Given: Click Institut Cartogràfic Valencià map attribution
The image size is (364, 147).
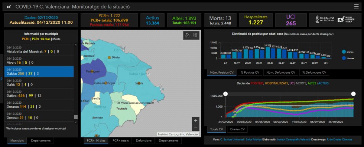Looking at the screenshot, I should click(x=178, y=134).
